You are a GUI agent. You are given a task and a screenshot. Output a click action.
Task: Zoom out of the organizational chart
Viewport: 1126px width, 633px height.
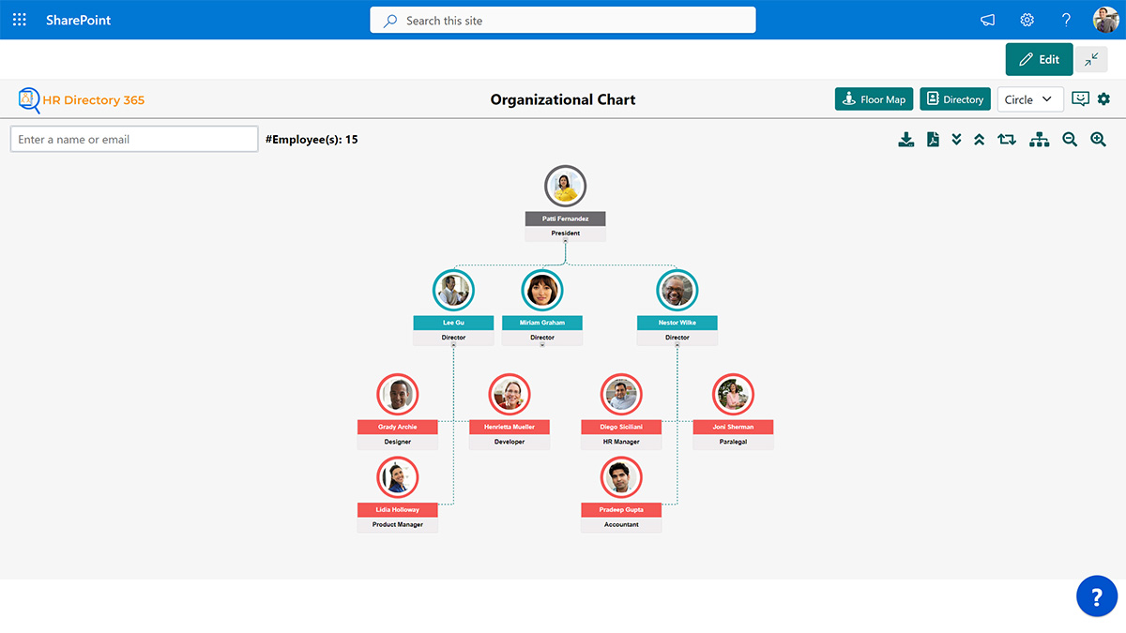click(x=1069, y=139)
